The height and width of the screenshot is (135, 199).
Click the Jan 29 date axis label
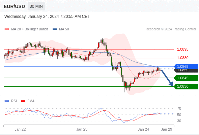coord(167,129)
